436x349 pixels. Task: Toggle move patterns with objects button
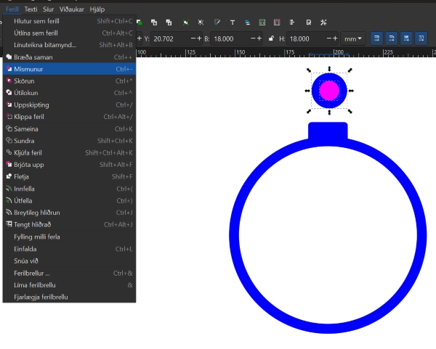420,38
